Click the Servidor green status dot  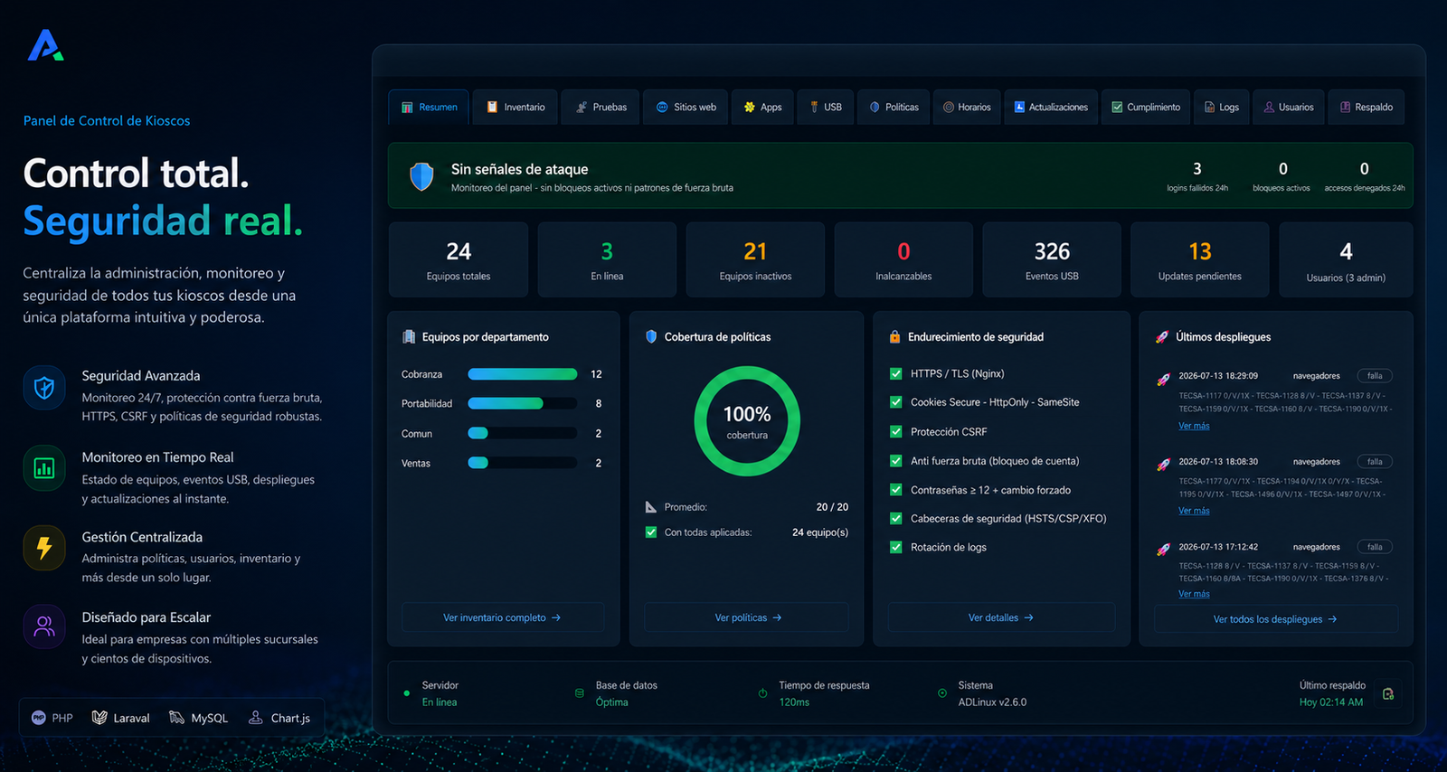[407, 693]
